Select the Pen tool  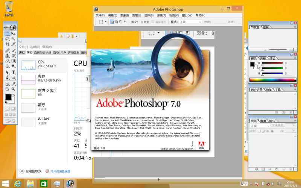tap(7, 78)
